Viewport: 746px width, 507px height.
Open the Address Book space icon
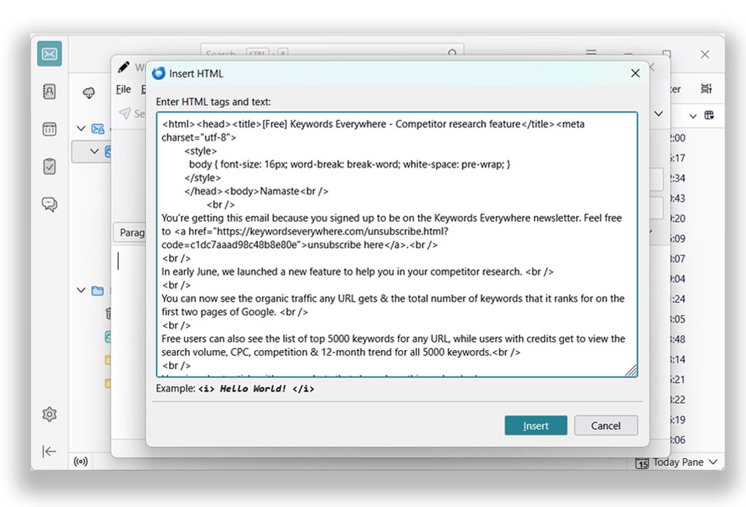pos(50,92)
